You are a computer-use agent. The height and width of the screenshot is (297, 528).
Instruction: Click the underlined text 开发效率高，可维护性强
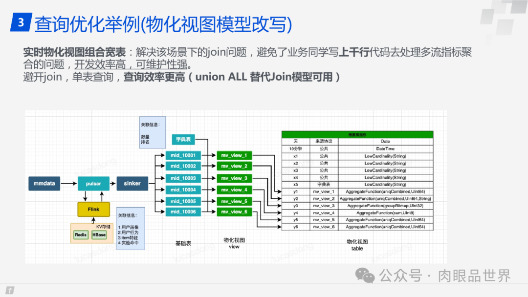coord(131,64)
